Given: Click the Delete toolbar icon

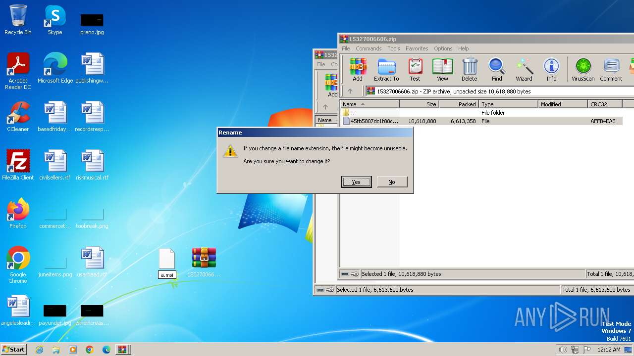Looking at the screenshot, I should coord(470,70).
